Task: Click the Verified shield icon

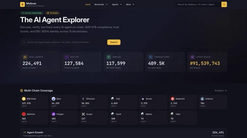Action: click(x=109, y=57)
